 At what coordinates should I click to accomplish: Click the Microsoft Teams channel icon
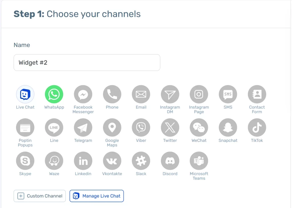click(199, 161)
